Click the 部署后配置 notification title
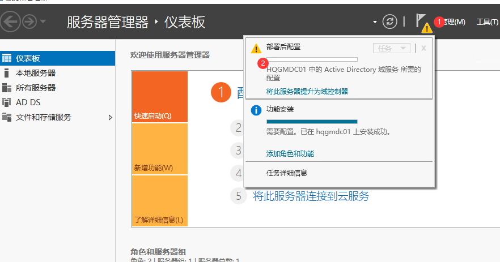 tap(283, 47)
